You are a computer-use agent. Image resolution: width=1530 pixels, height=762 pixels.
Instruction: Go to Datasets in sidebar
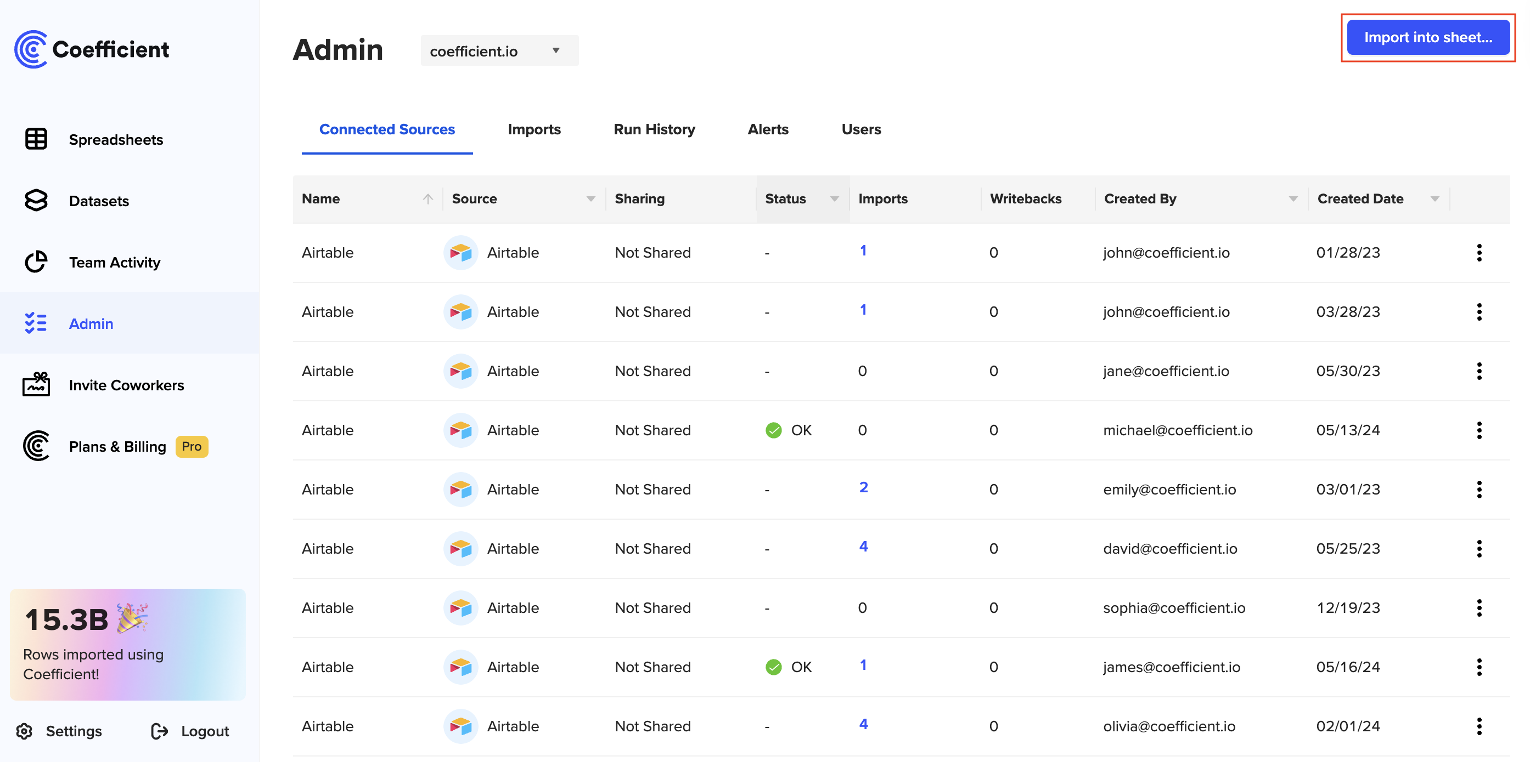click(x=99, y=201)
